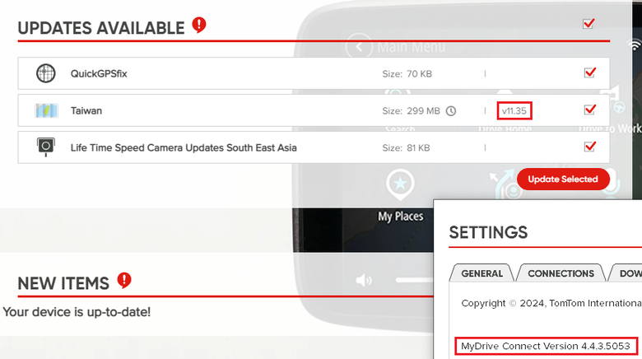642x359 pixels.
Task: Click the Size: 299 MB text
Action: 411,111
